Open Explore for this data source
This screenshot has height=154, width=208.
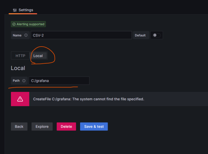[x=42, y=127]
